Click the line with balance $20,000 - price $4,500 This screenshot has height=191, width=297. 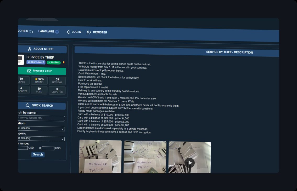point(103,118)
